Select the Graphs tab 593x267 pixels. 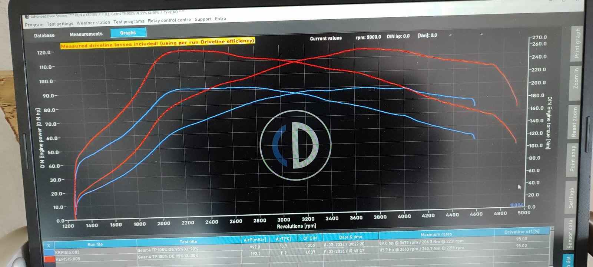(128, 33)
